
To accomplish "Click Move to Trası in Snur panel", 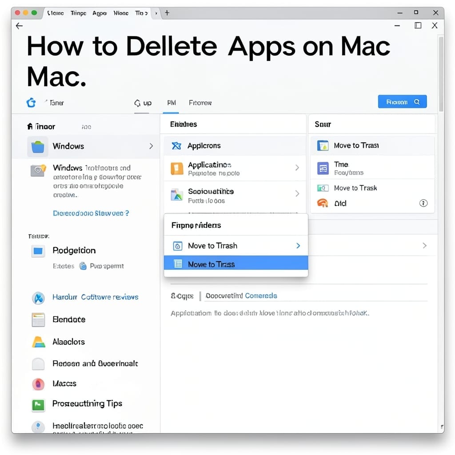I will (x=372, y=145).
